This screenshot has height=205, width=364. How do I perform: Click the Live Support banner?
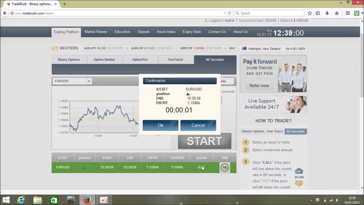pyautogui.click(x=273, y=104)
